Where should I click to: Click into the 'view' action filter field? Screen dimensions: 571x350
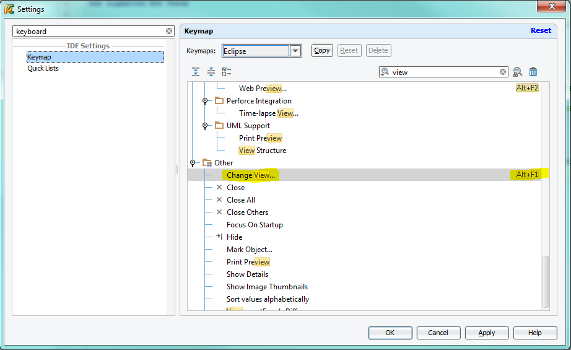point(444,72)
